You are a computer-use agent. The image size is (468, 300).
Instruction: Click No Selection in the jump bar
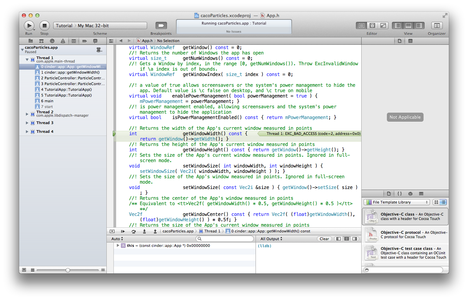[168, 41]
